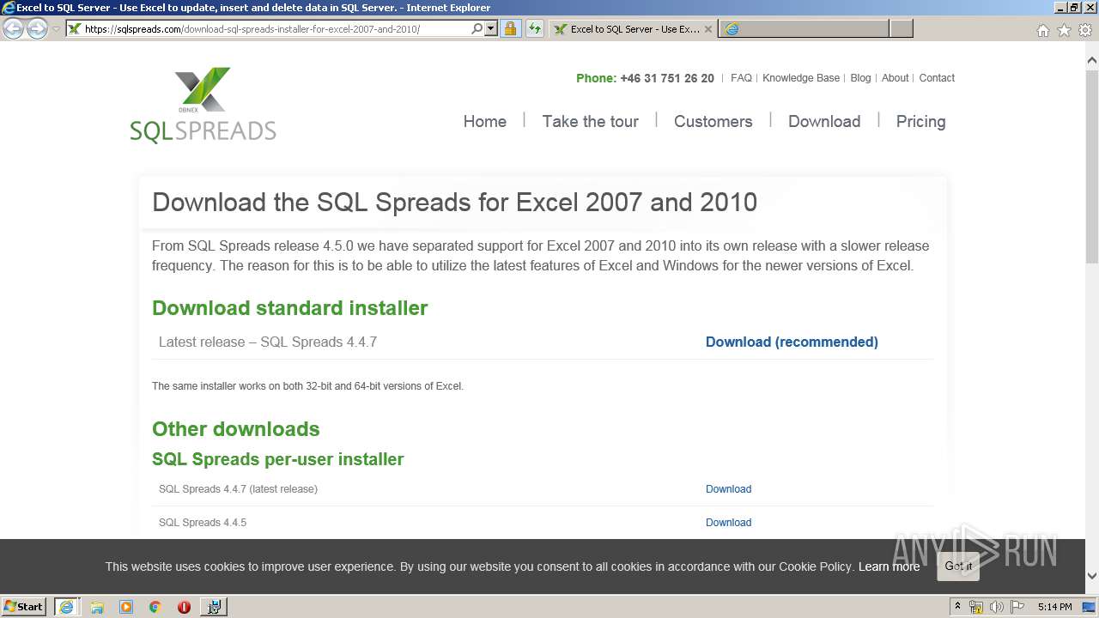Open the cookie Learn more link
1099x618 pixels.
pyautogui.click(x=889, y=566)
